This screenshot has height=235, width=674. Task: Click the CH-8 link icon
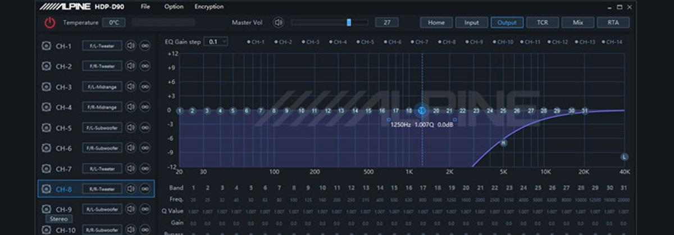[145, 189]
